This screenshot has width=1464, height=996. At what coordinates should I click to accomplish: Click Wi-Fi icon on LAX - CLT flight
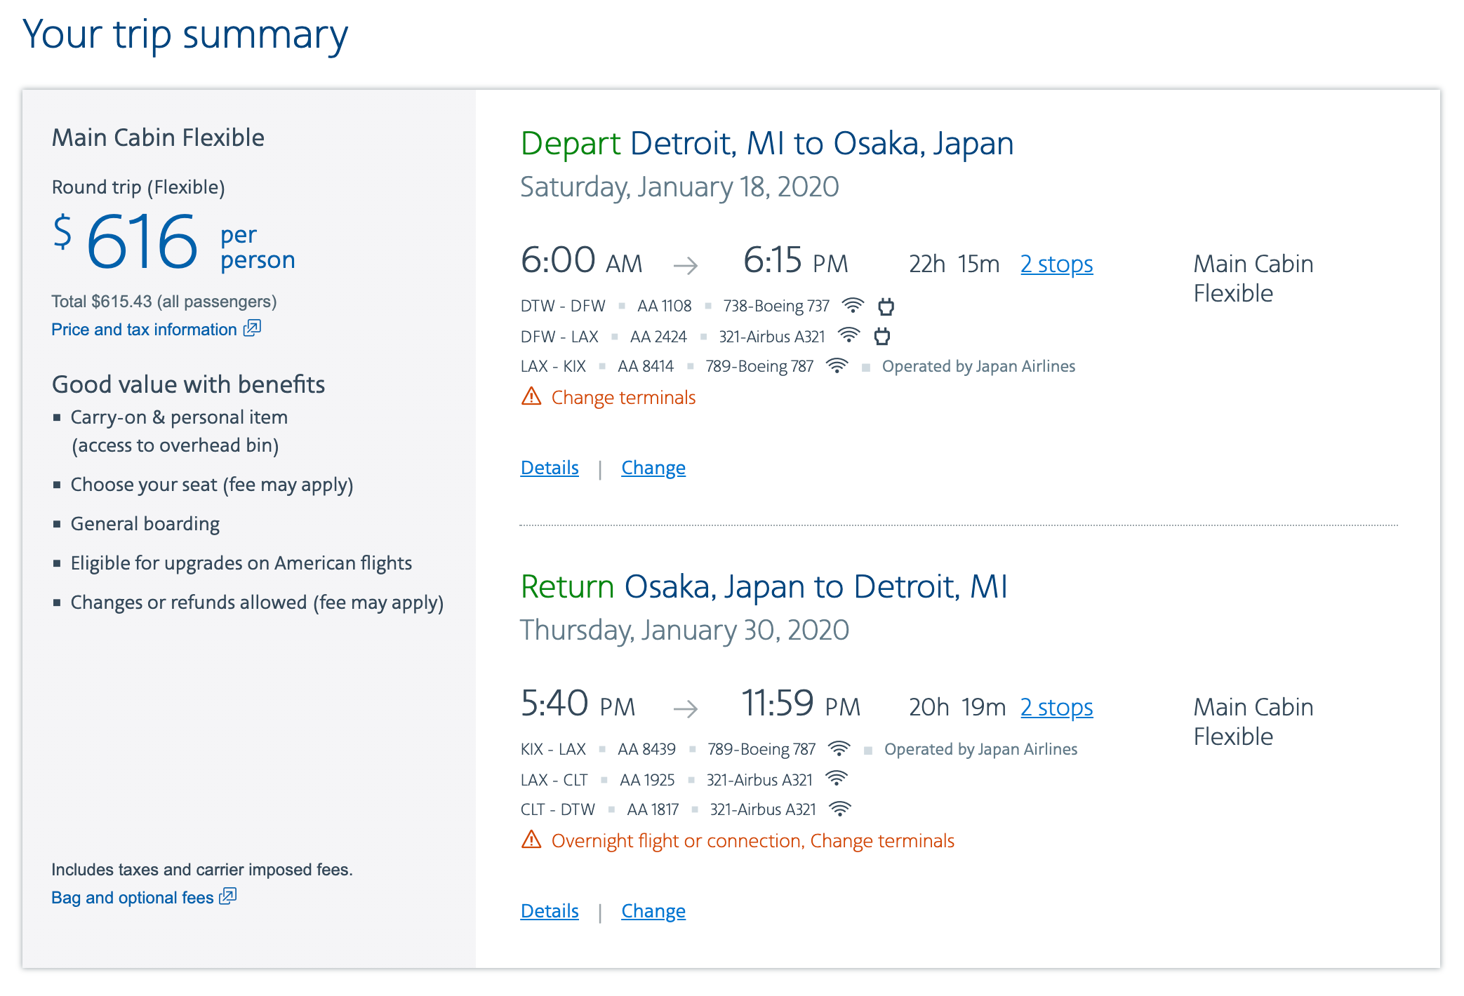(x=836, y=779)
